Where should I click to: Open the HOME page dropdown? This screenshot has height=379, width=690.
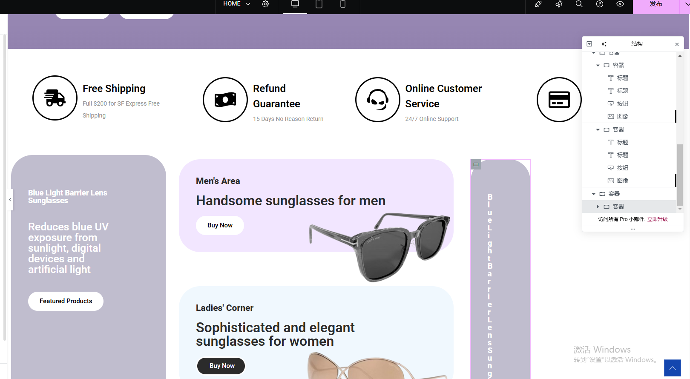pyautogui.click(x=236, y=4)
